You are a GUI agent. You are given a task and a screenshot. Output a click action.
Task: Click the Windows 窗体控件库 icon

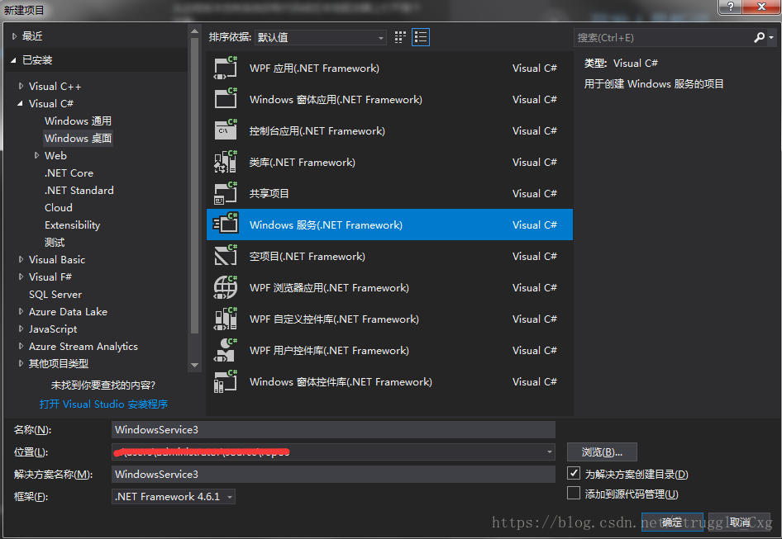[226, 381]
